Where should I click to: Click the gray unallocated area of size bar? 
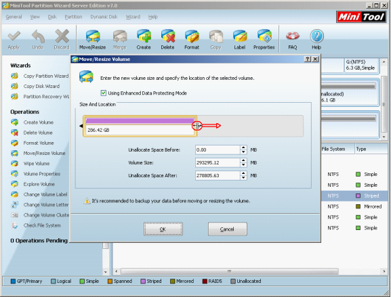coord(250,126)
